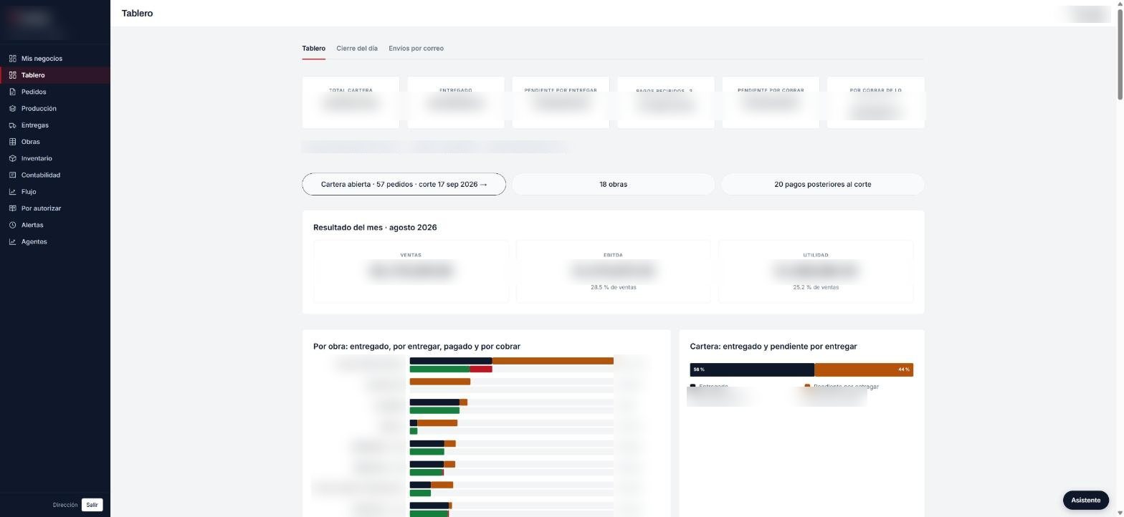Go to the Flujo page

tap(55, 192)
